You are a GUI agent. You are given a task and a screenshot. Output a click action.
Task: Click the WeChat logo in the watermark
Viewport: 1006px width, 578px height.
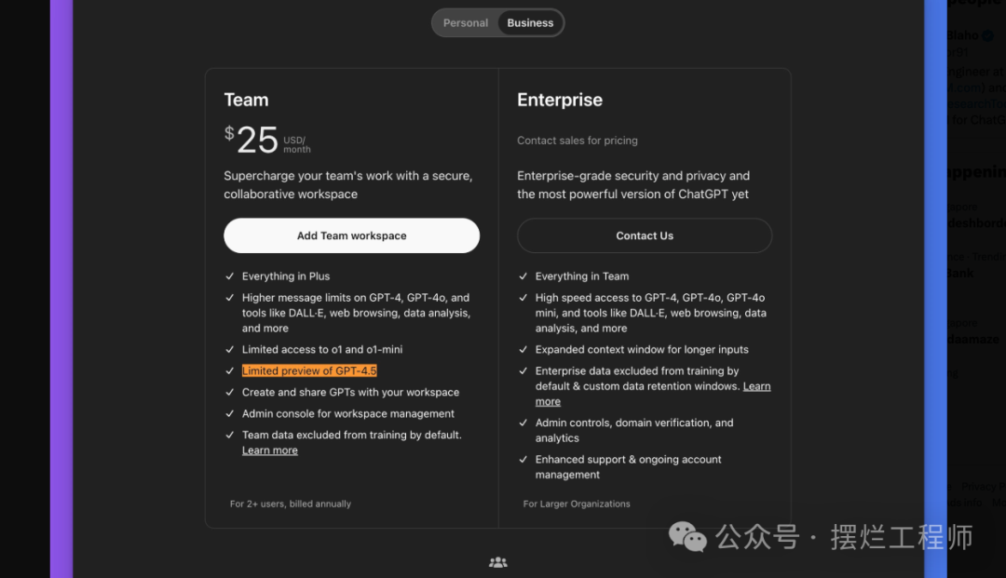689,537
